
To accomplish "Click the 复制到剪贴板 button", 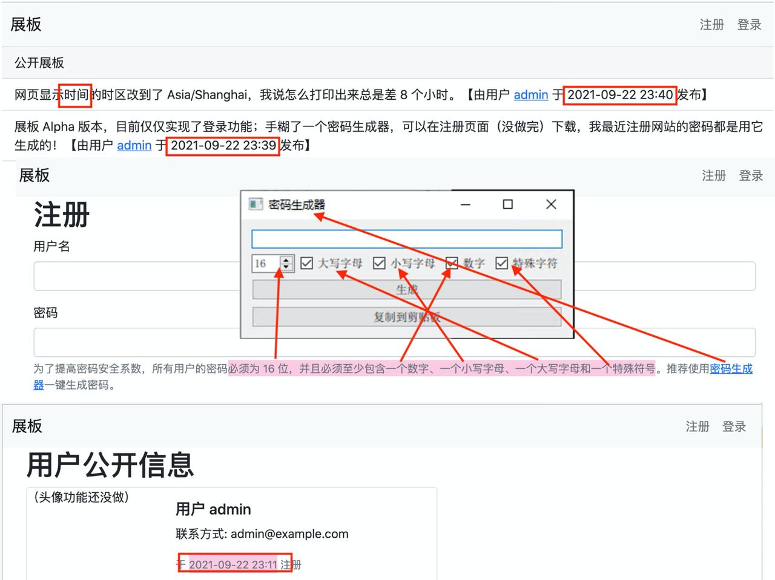I will pos(407,316).
